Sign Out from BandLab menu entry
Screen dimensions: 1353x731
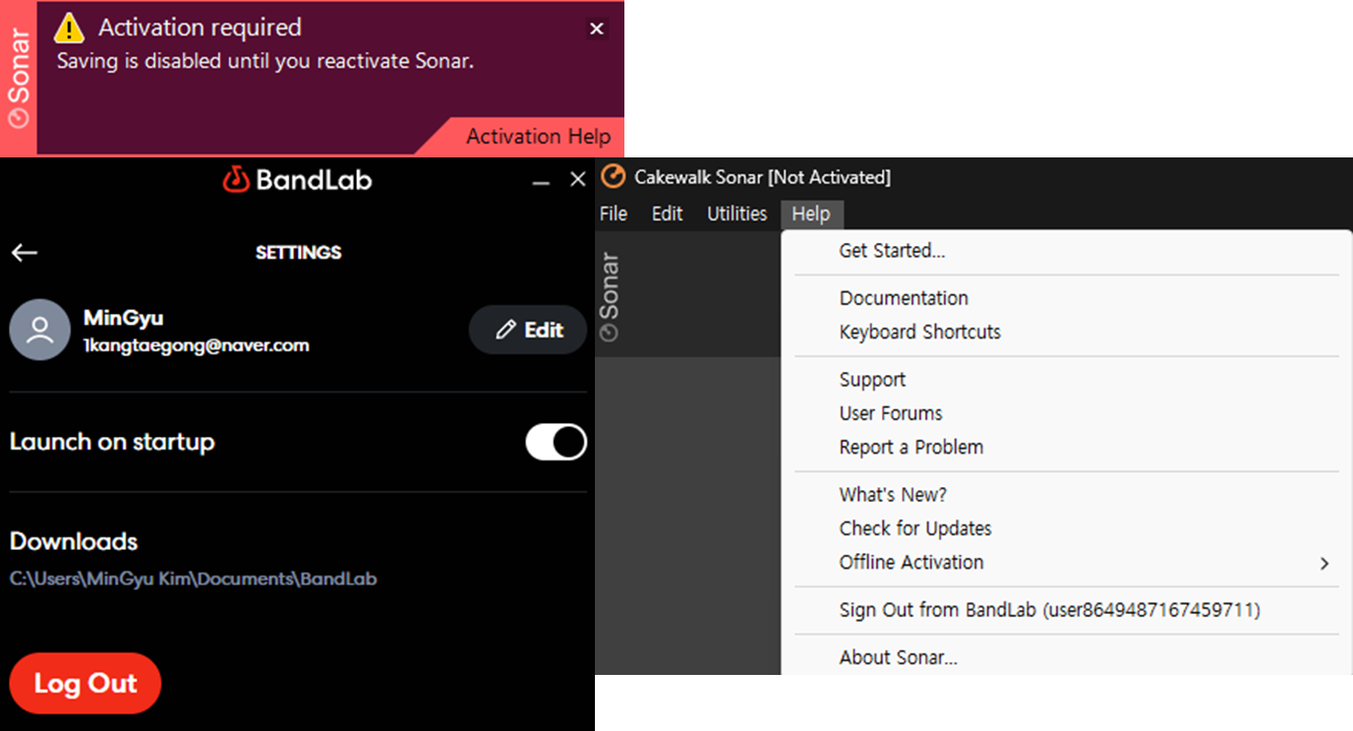(x=1067, y=610)
